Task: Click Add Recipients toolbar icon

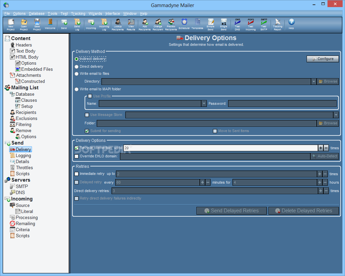Action: [x=145, y=24]
